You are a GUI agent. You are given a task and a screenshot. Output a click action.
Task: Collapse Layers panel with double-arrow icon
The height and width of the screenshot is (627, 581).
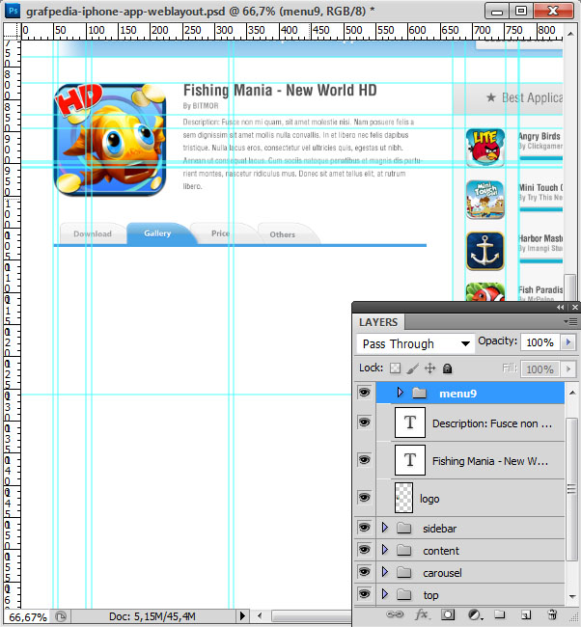[x=560, y=307]
